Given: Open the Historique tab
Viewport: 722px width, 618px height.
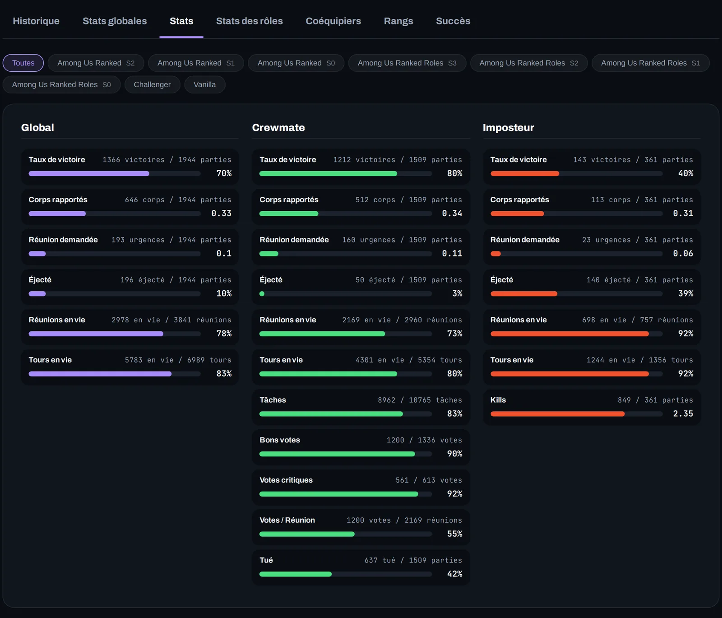Looking at the screenshot, I should (36, 21).
